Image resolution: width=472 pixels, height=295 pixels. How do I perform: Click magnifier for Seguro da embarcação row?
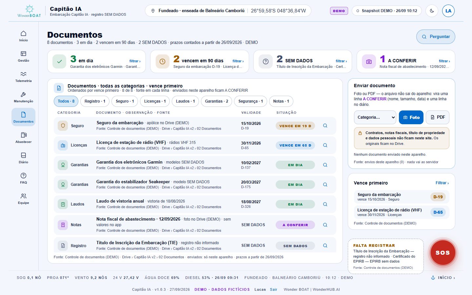click(325, 126)
